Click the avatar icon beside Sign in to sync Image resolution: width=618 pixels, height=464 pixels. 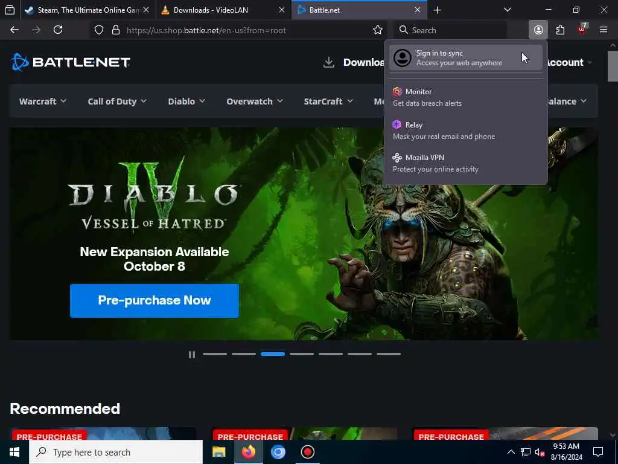tap(403, 58)
